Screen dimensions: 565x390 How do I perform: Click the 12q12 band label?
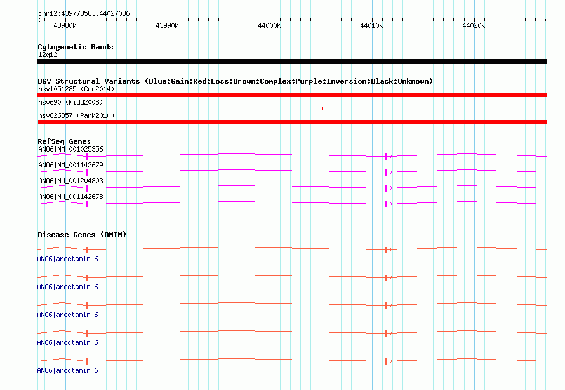point(48,55)
